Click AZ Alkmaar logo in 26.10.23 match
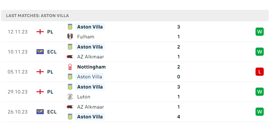 click(70, 107)
